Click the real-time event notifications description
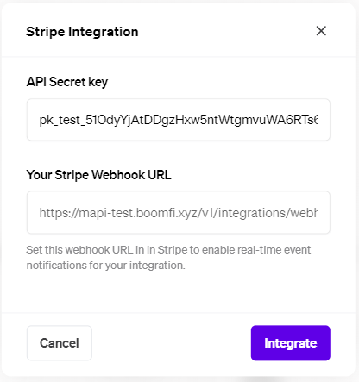359x382 pixels. [168, 258]
